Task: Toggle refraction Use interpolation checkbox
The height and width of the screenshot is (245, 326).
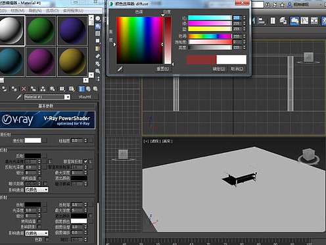Action: pyautogui.click(x=39, y=221)
